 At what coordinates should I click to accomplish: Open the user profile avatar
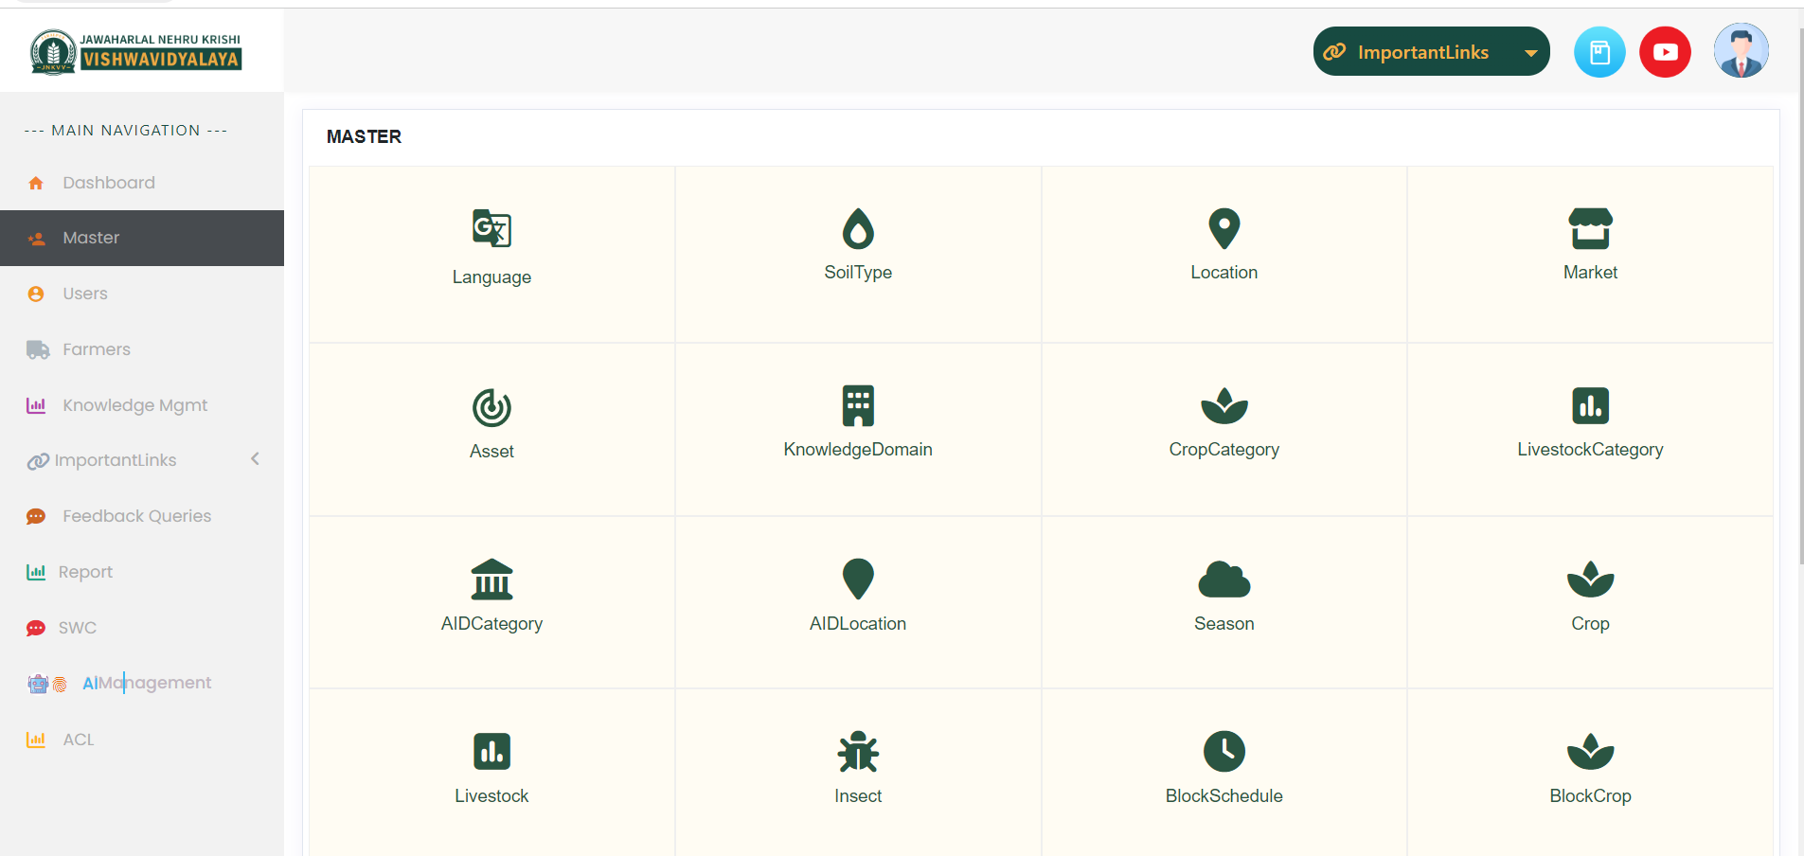(1741, 51)
